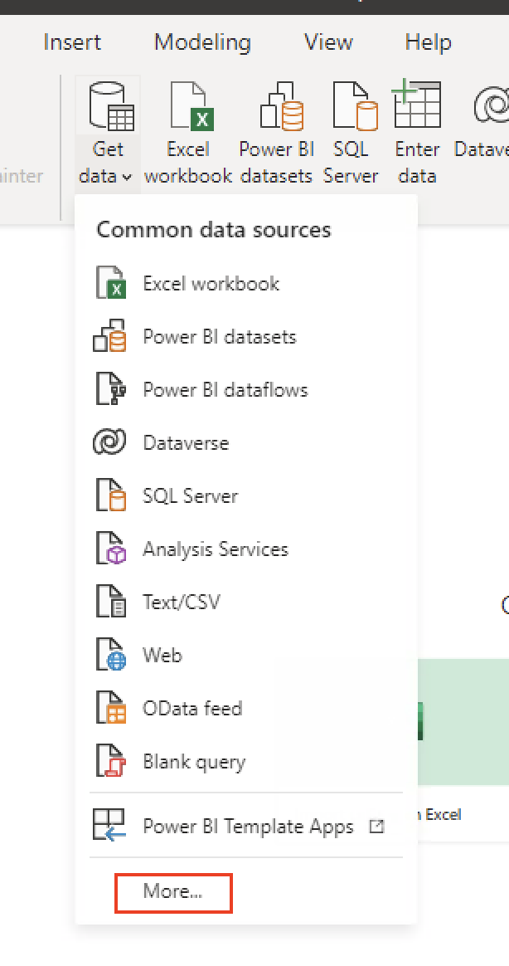Click the Power BI datasets ribbon icon
Viewport: 509px width, 966px height.
coord(276,106)
